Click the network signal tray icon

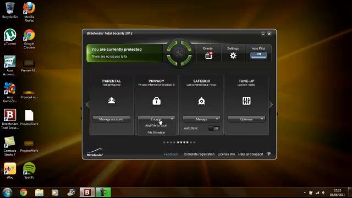point(317,193)
